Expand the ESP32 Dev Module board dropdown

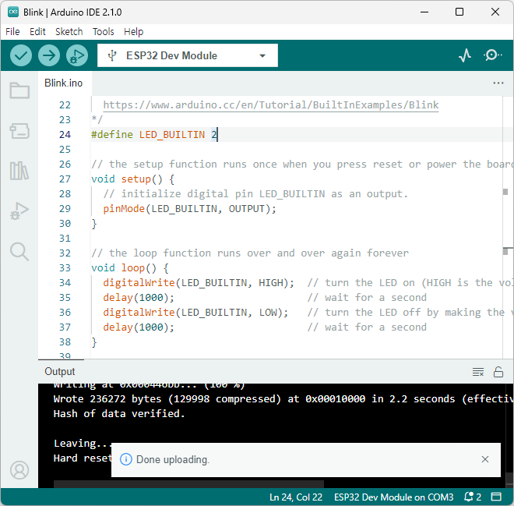262,55
